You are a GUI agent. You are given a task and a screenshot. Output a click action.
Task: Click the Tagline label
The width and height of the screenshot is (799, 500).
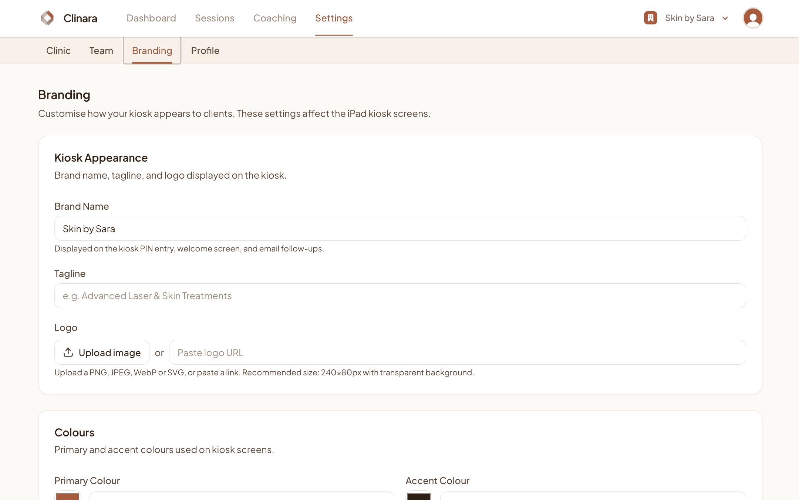70,274
